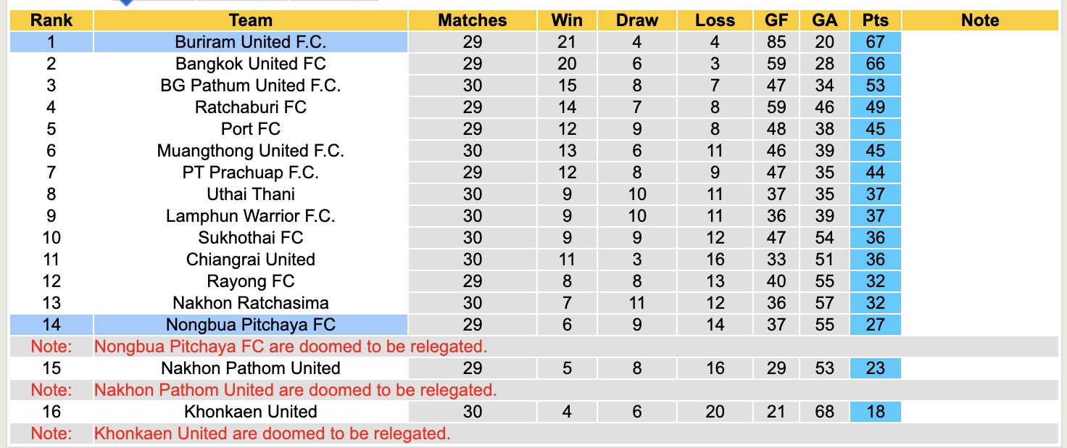Click the Khonkaen United team name
Image resolution: width=1067 pixels, height=448 pixels.
(250, 412)
